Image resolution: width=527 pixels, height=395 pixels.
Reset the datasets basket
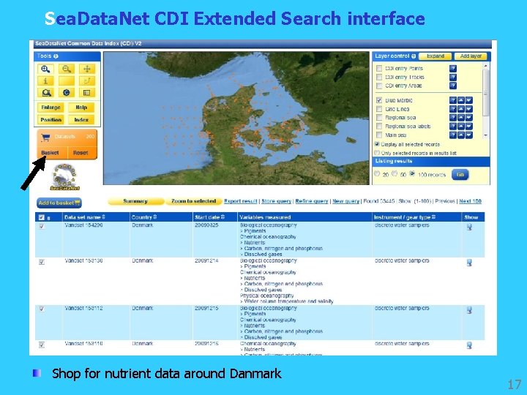point(81,153)
